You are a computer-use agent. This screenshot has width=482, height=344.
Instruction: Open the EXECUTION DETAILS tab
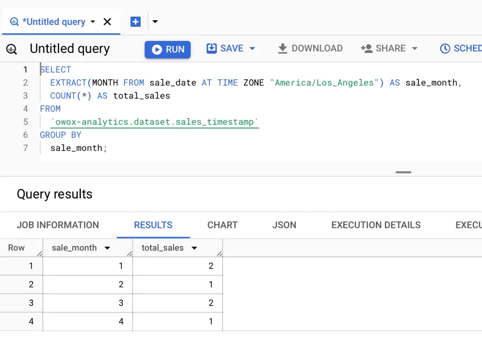click(376, 225)
